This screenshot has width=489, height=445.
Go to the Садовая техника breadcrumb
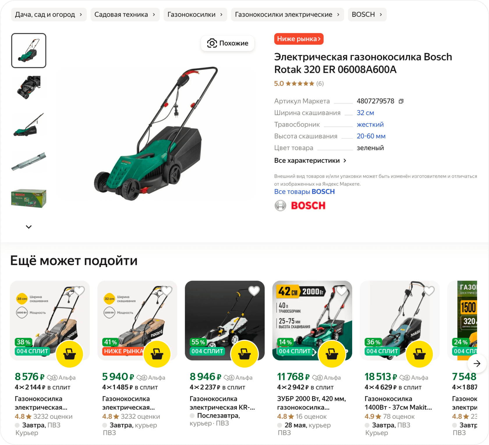tap(125, 15)
